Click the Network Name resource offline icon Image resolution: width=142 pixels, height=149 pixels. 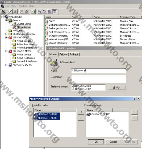tap(47, 39)
